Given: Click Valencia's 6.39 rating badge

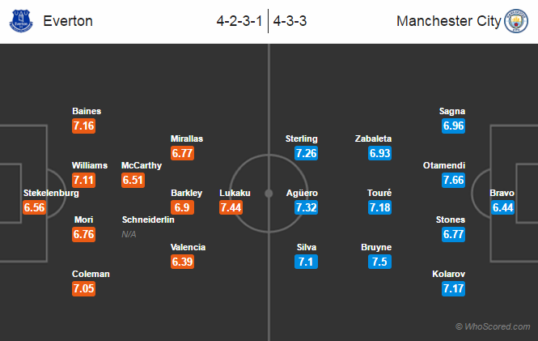Looking at the screenshot, I should 183,261.
